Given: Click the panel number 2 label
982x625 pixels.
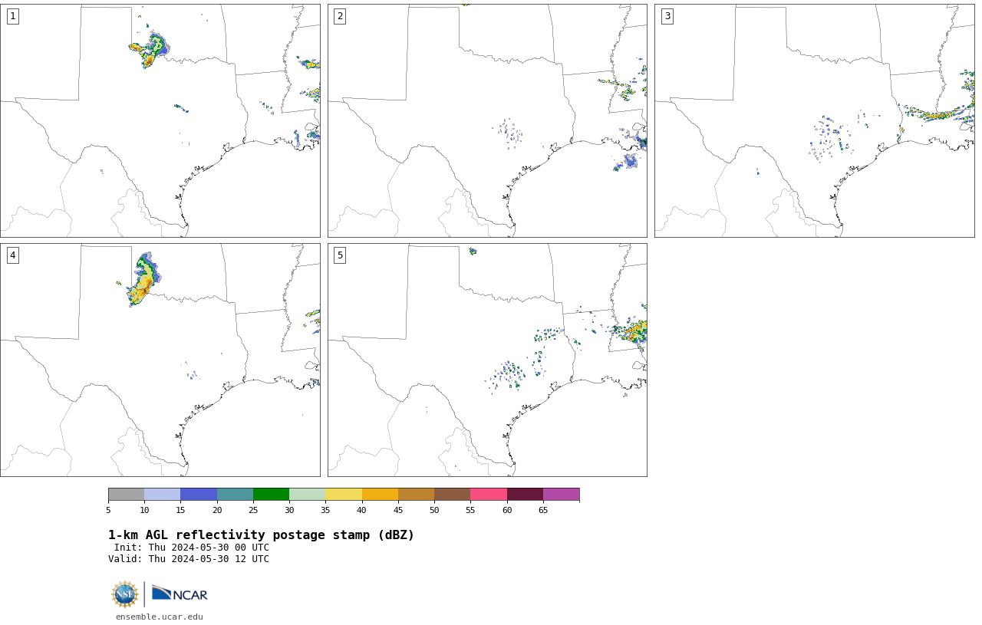Looking at the screenshot, I should click(340, 16).
